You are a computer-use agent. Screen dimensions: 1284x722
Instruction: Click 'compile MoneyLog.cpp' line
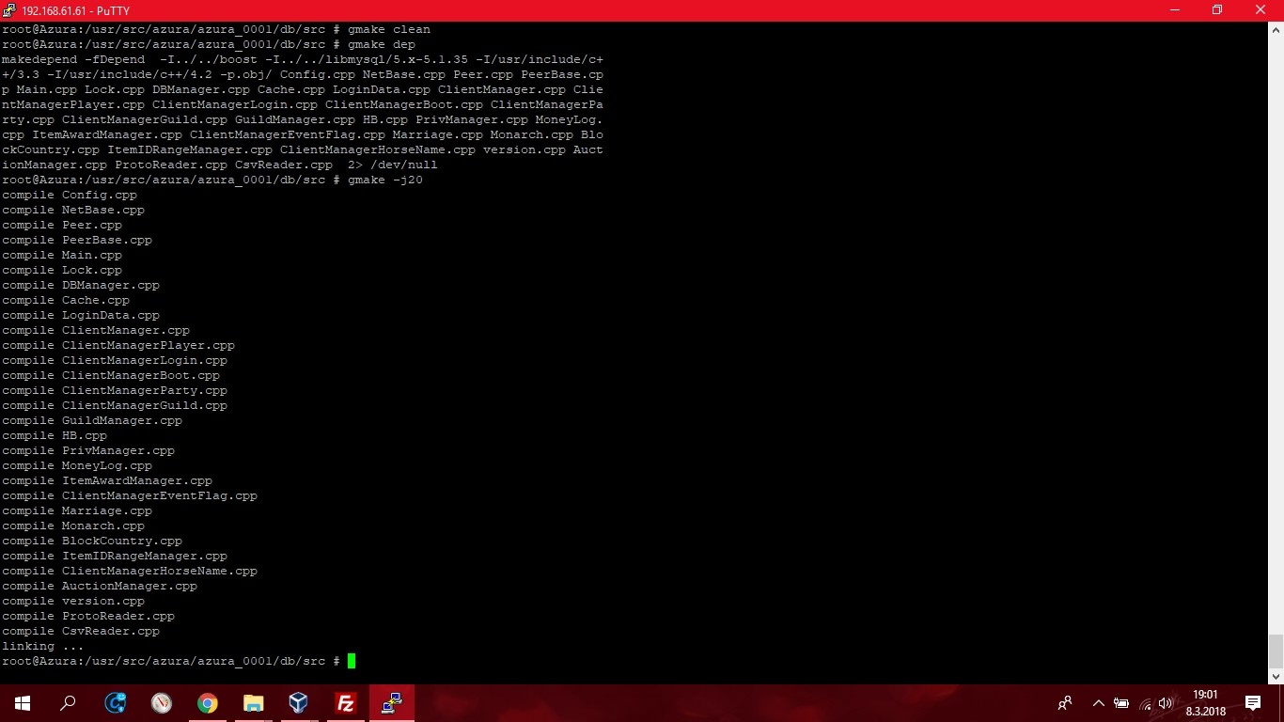point(77,465)
